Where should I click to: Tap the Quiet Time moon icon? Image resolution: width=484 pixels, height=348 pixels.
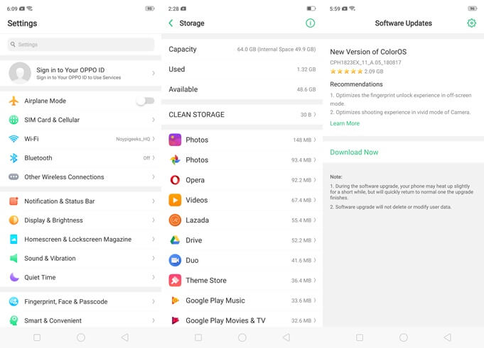coord(14,277)
